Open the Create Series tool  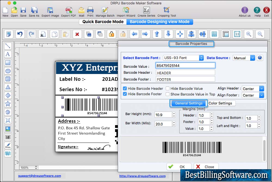pyautogui.click(x=146, y=10)
